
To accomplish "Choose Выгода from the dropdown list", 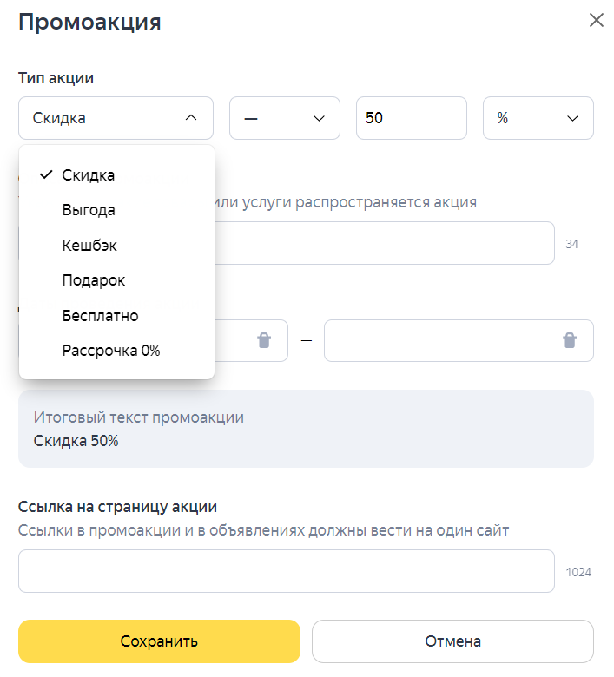I will (89, 210).
